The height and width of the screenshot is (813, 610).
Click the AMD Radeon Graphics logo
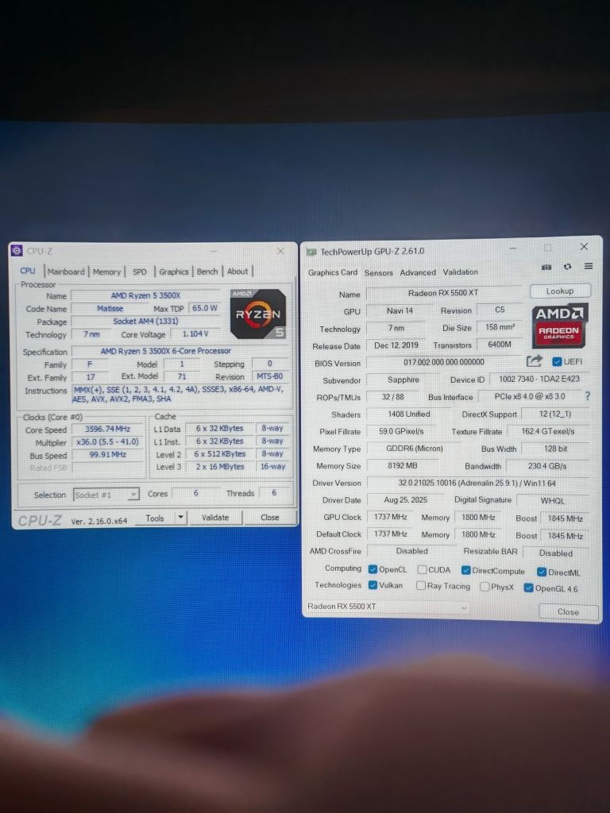click(560, 325)
